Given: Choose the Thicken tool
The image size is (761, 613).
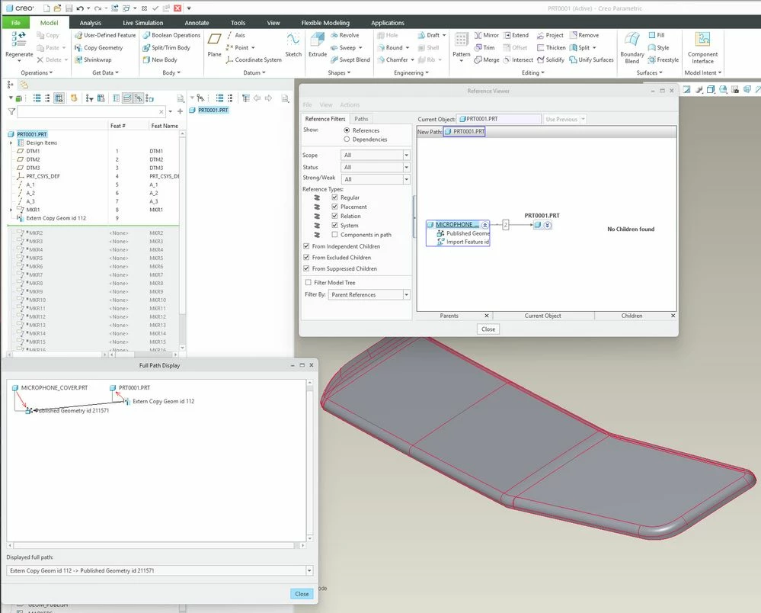Looking at the screenshot, I should point(551,47).
